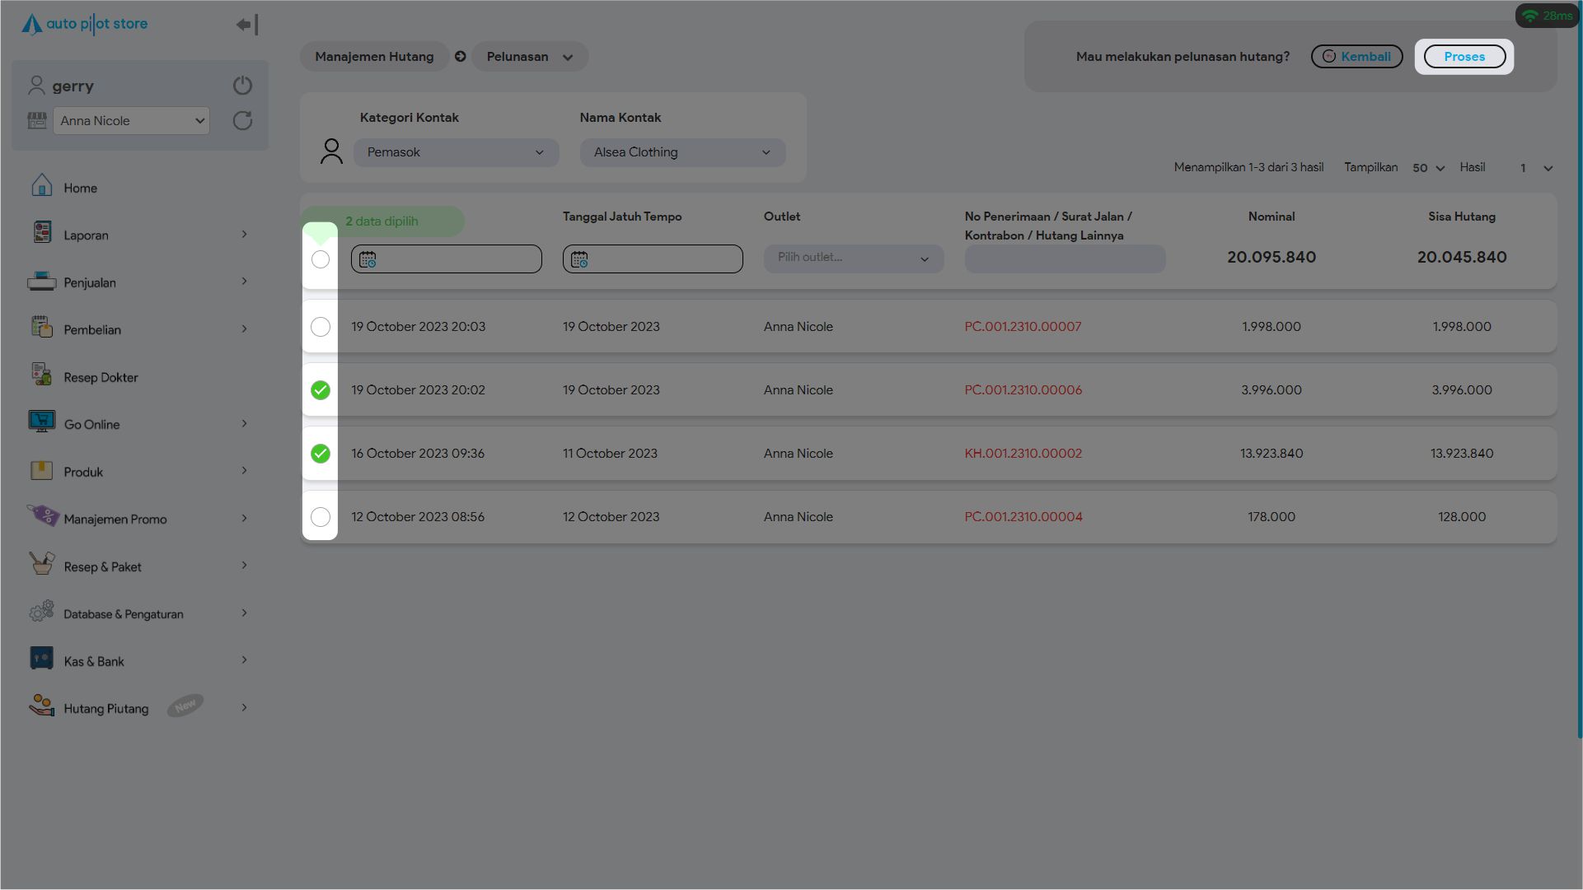Image resolution: width=1583 pixels, height=890 pixels.
Task: Click calendar icon in Tanggal Jatuh Tempo filter
Action: click(579, 259)
